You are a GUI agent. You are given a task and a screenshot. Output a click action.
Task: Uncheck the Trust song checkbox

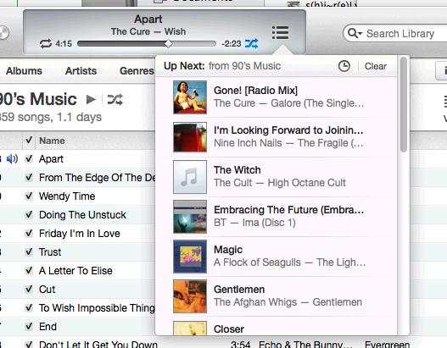pos(29,251)
